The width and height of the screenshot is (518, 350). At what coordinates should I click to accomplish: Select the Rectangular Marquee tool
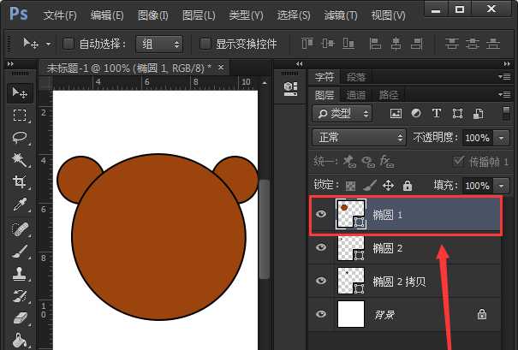pos(19,115)
